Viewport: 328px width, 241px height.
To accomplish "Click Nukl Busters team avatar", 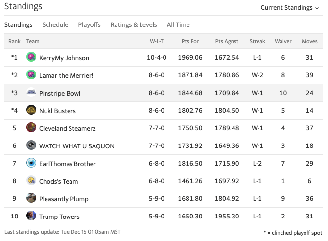I will tap(31, 110).
